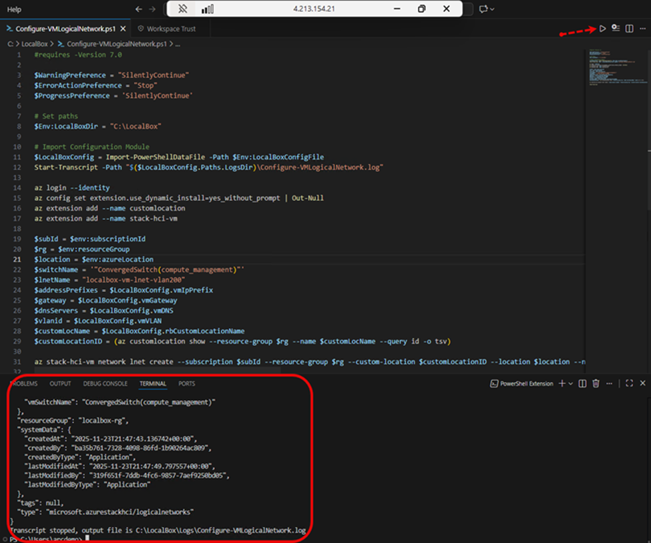Image resolution: width=651 pixels, height=543 pixels.
Task: Kill the terminal with the trash icon
Action: 596,383
